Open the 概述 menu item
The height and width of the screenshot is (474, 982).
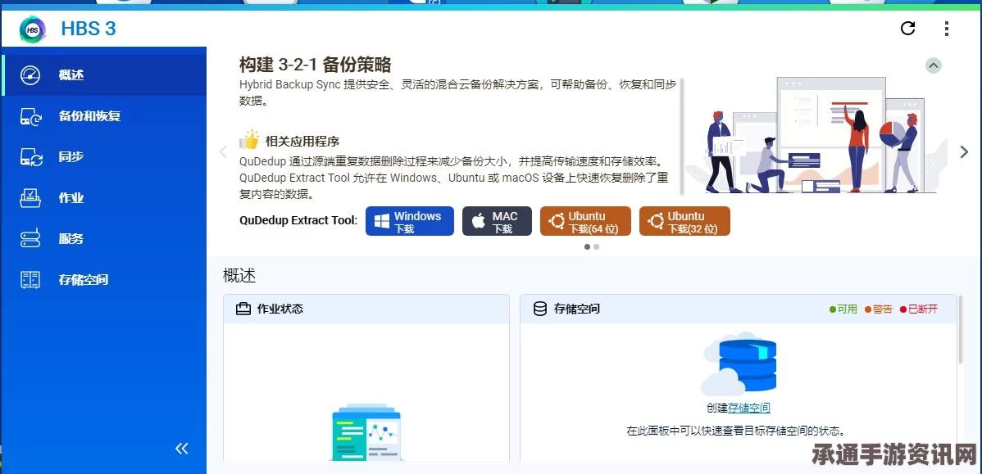pyautogui.click(x=103, y=75)
